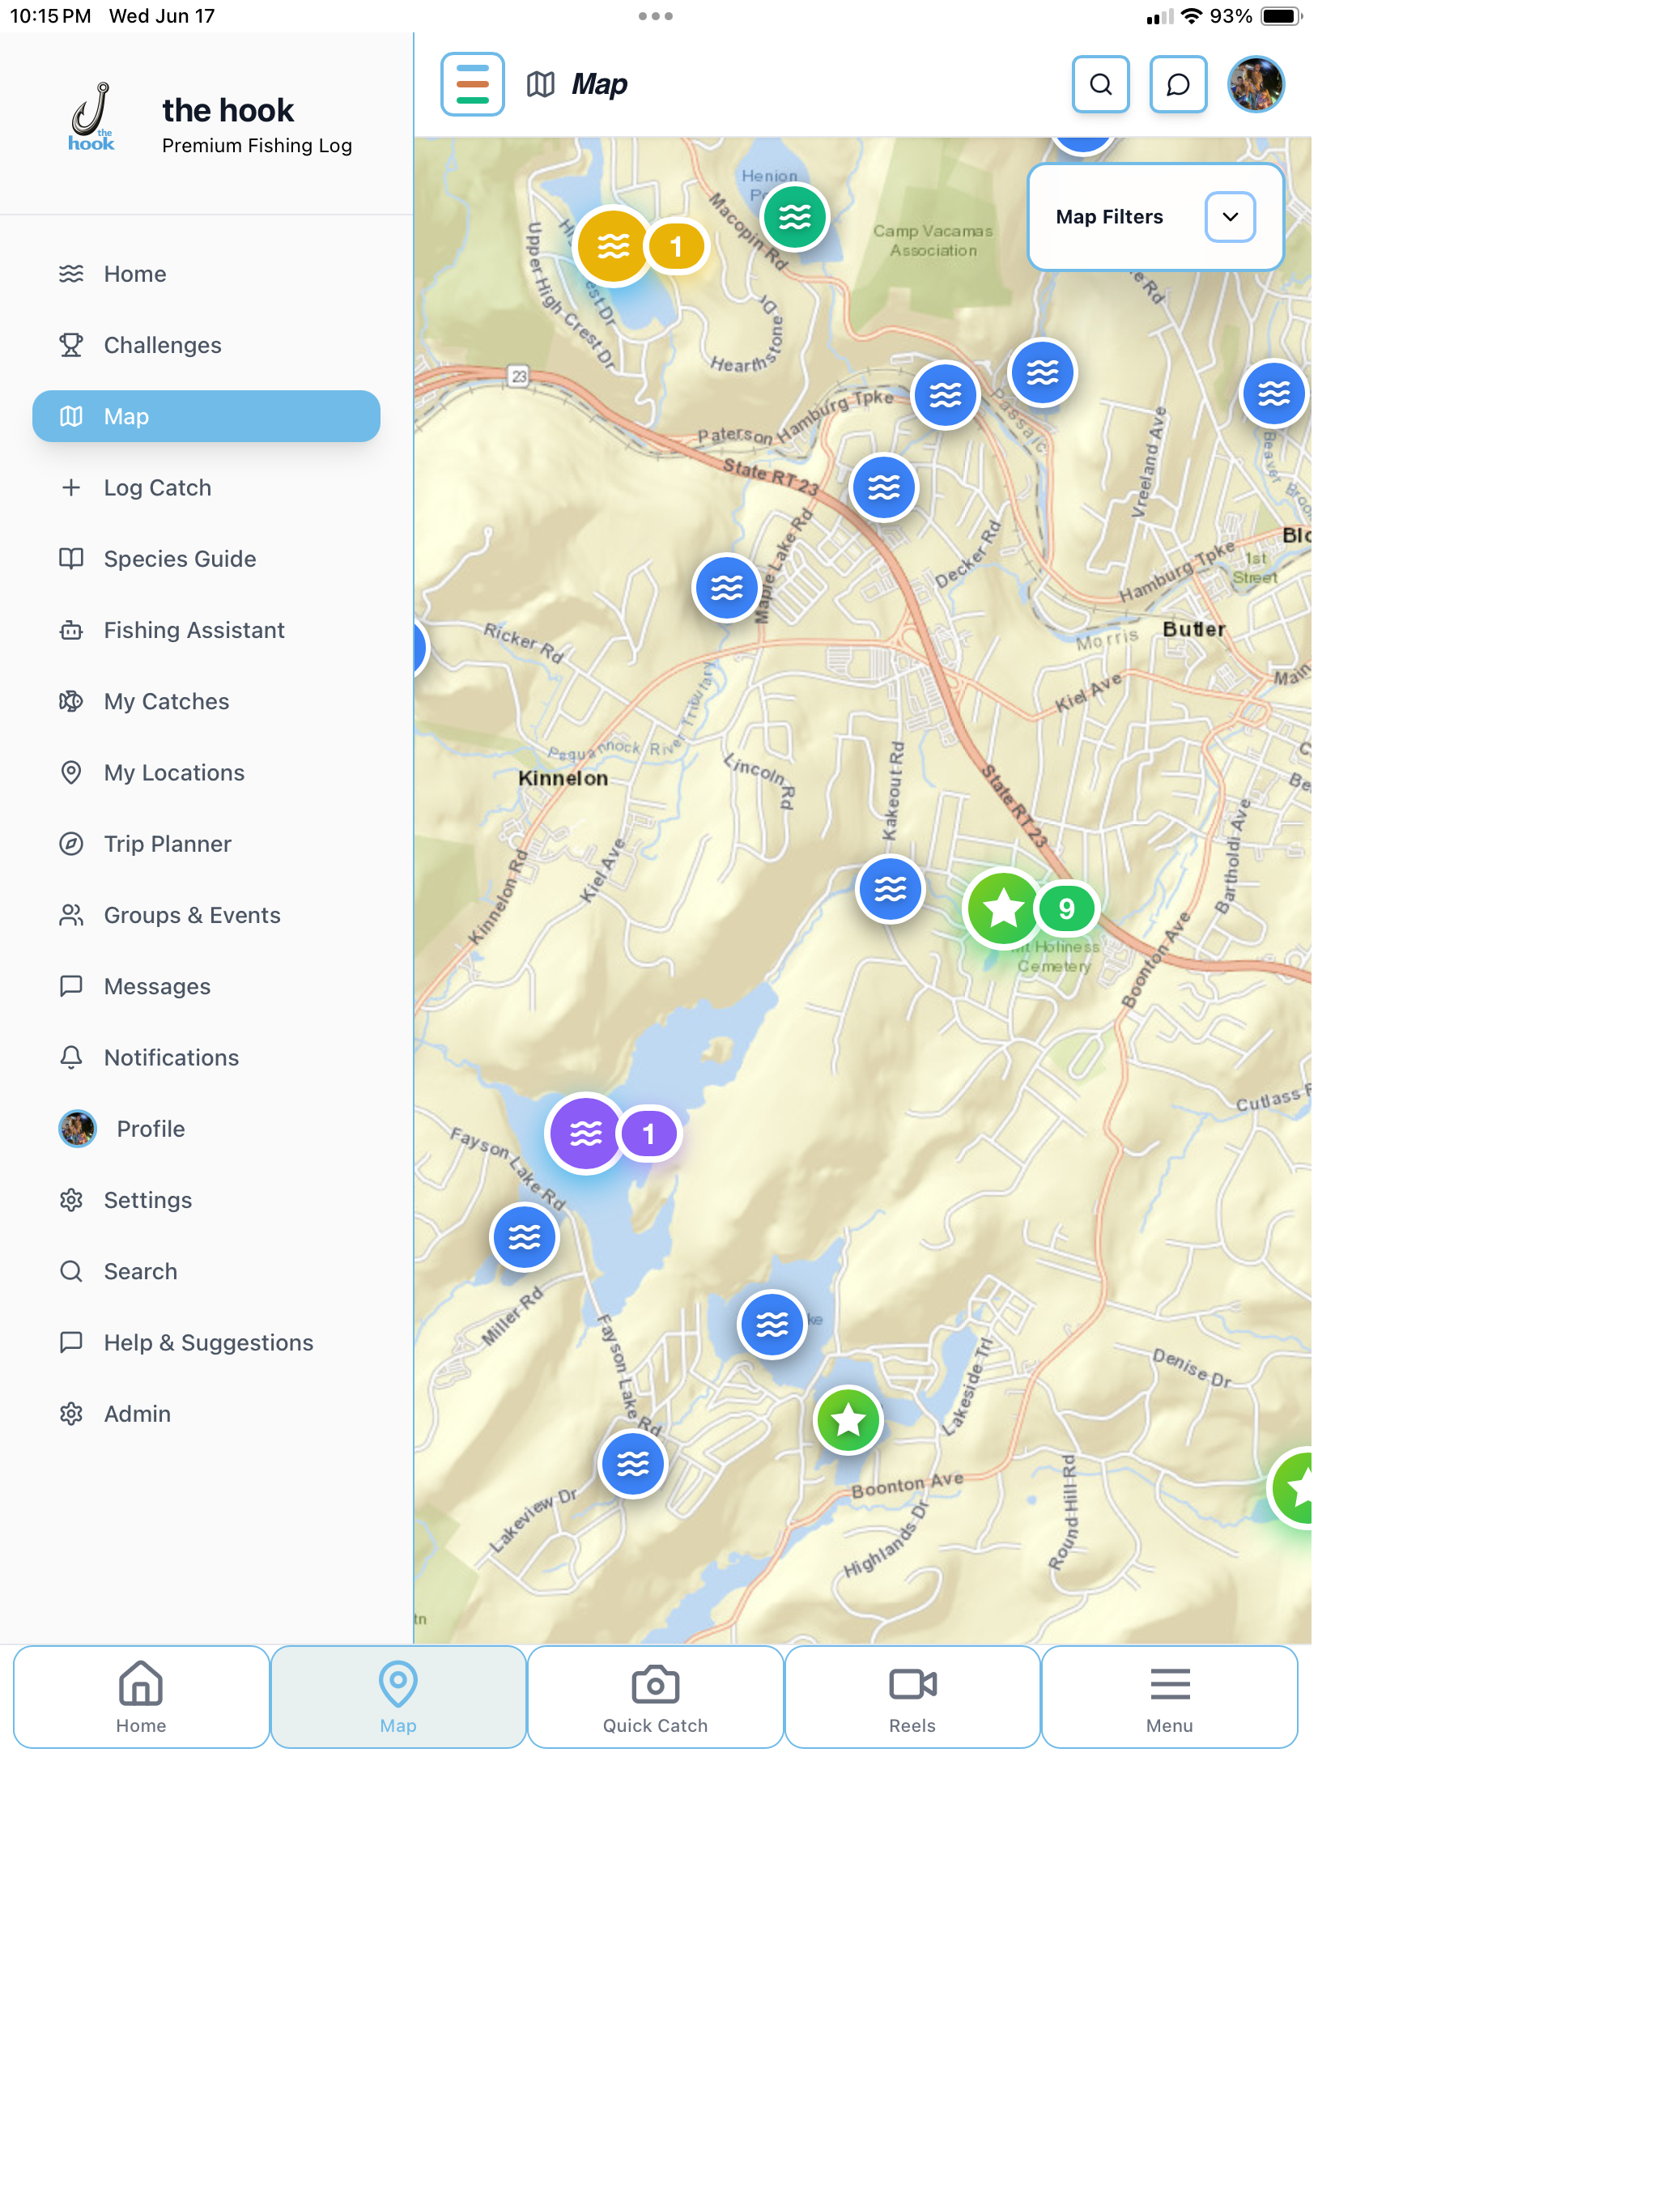Open the Fishing Assistant page

coord(206,630)
